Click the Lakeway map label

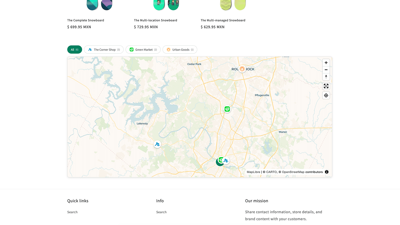[x=142, y=123]
